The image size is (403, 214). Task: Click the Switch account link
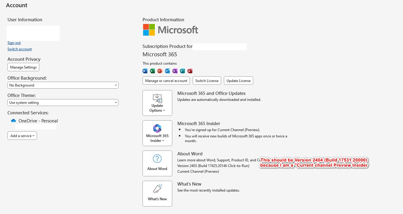pos(20,49)
